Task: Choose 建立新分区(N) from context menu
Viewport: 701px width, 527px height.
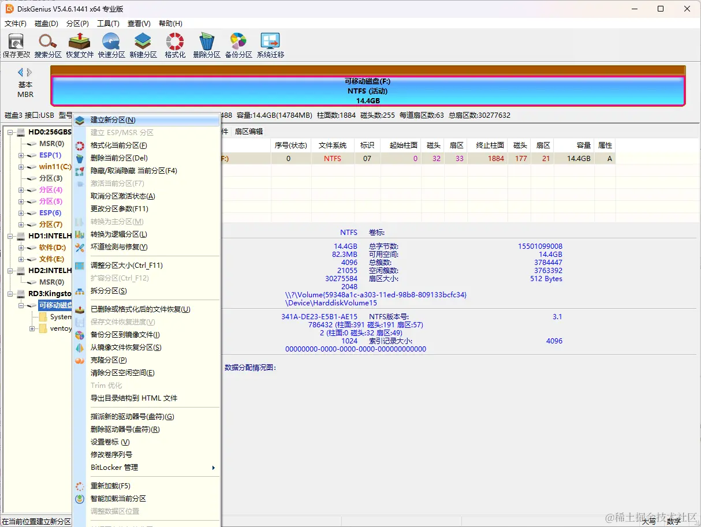Action: 146,120
